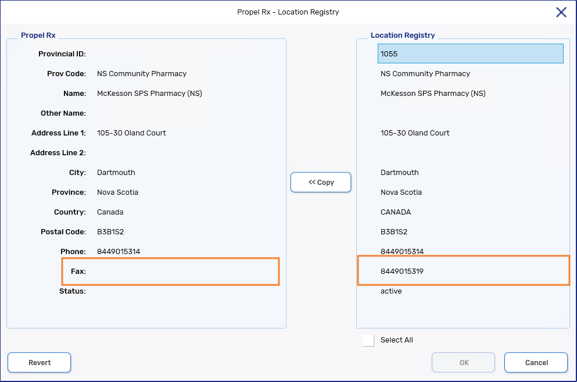
Task: Click Location Registry address 105-30 Oland Court
Action: pyautogui.click(x=415, y=133)
